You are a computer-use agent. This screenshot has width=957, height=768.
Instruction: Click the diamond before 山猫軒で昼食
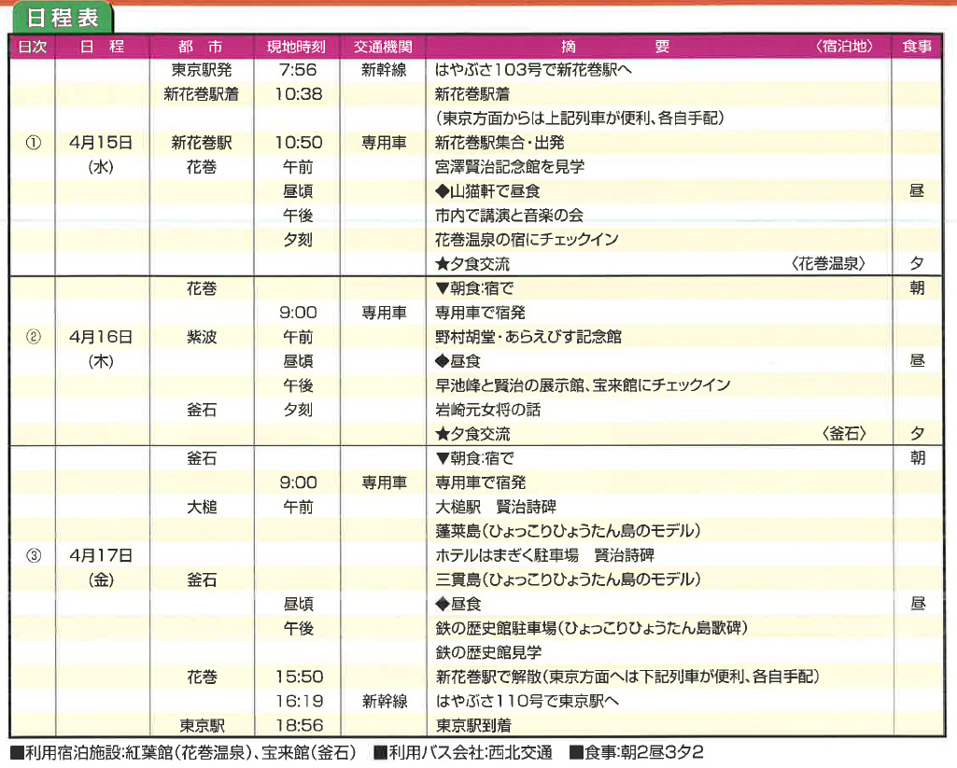click(443, 191)
